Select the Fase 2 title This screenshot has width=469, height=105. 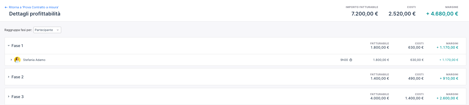point(18,77)
